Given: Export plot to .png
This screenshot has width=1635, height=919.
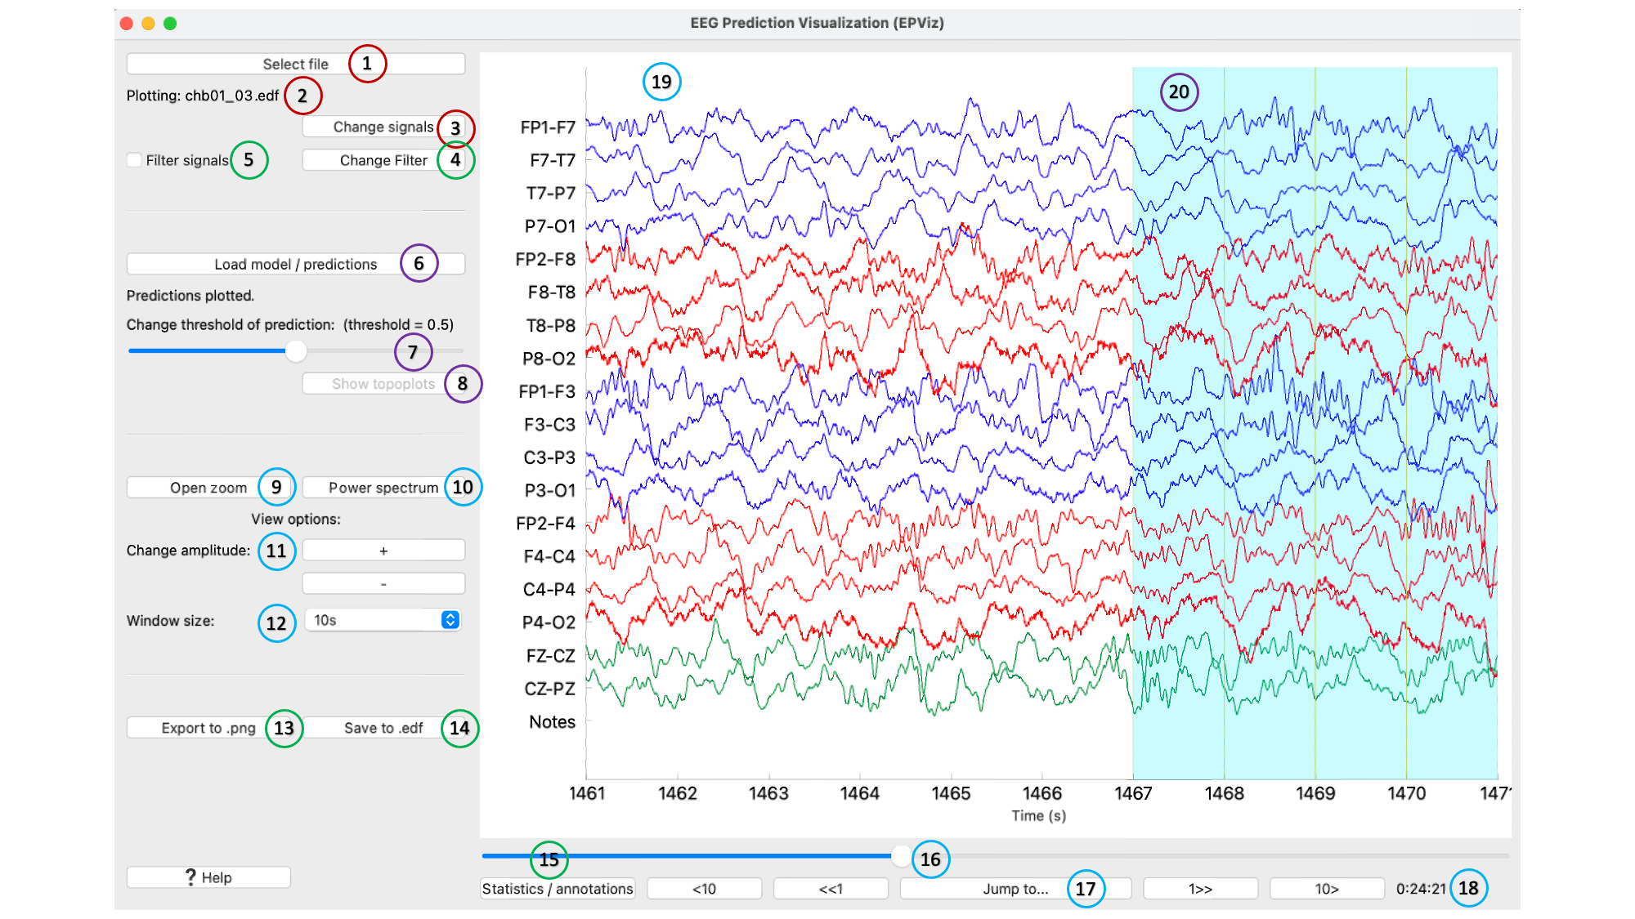Looking at the screenshot, I should [x=208, y=728].
